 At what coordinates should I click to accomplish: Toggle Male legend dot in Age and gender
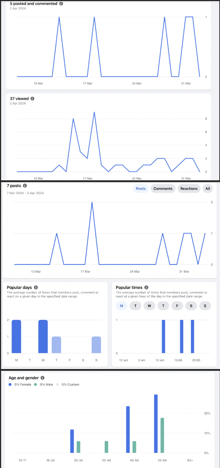(35, 385)
